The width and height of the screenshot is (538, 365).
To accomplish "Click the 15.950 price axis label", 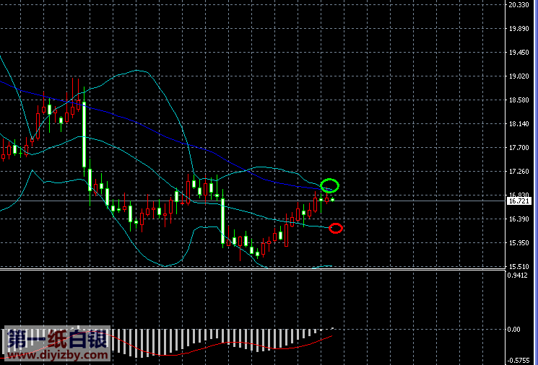I will point(519,243).
